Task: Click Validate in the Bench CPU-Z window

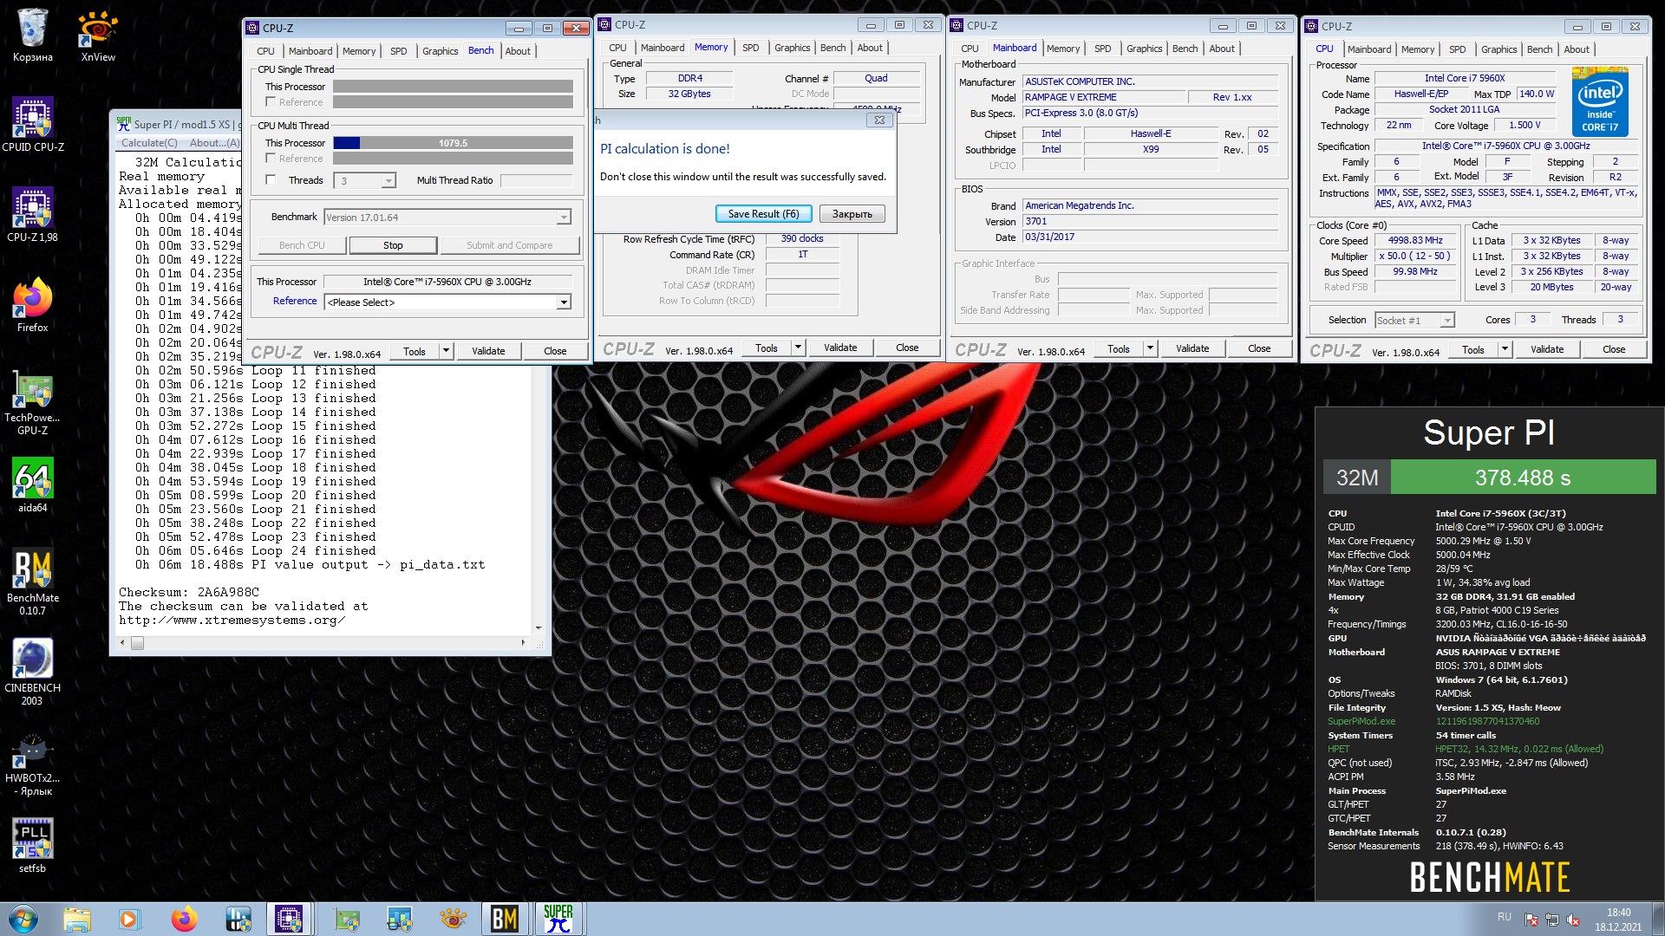Action: [x=488, y=351]
